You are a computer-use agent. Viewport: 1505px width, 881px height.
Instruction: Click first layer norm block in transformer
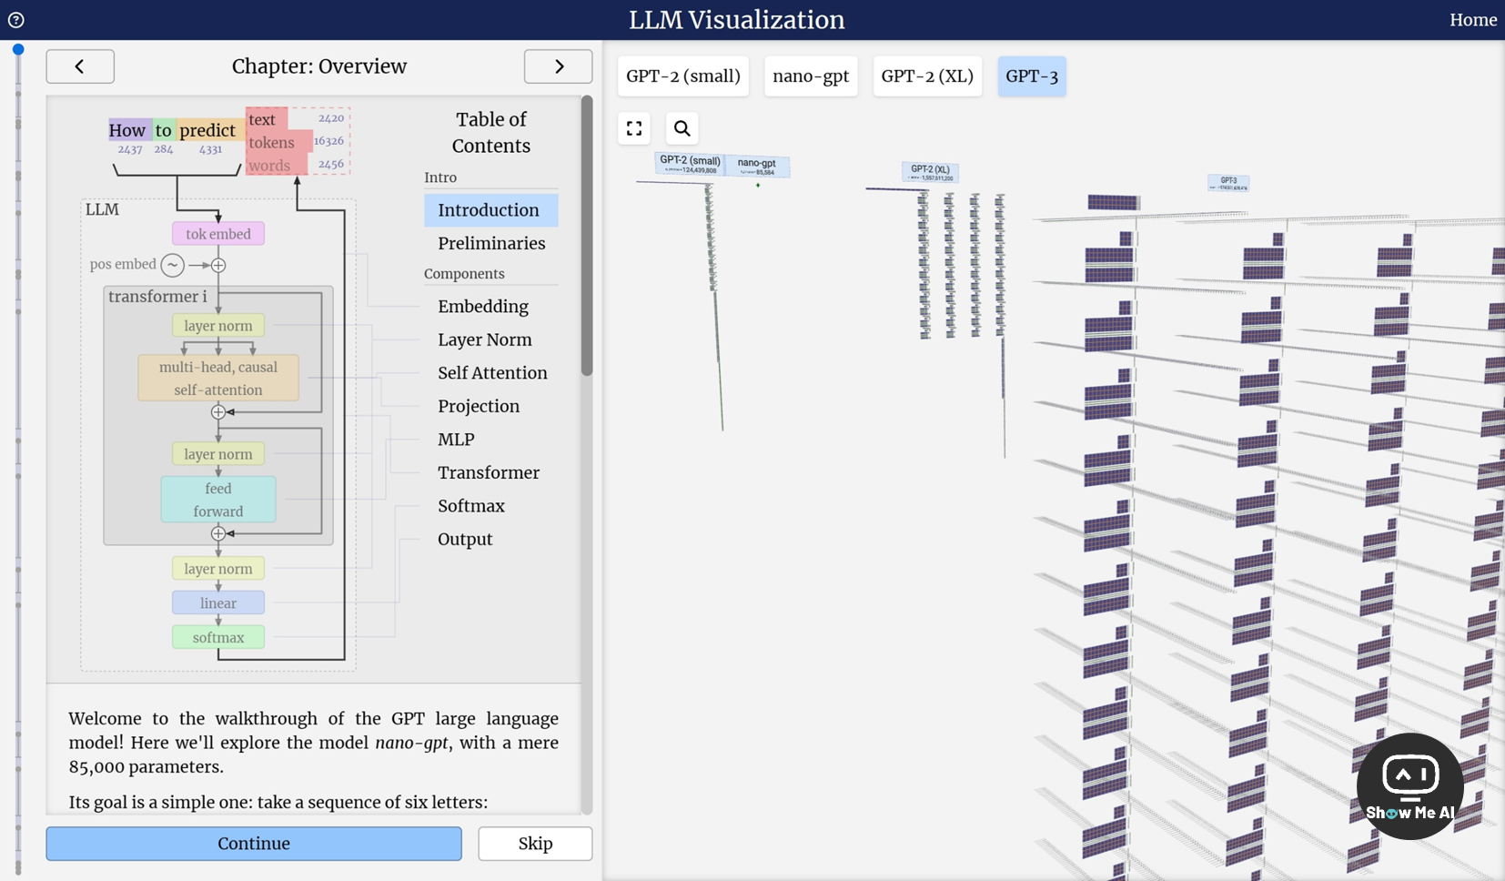click(218, 326)
